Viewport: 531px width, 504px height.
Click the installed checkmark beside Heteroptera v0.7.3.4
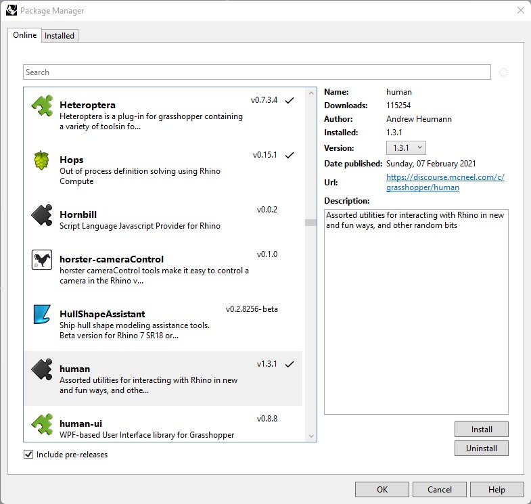click(x=290, y=100)
